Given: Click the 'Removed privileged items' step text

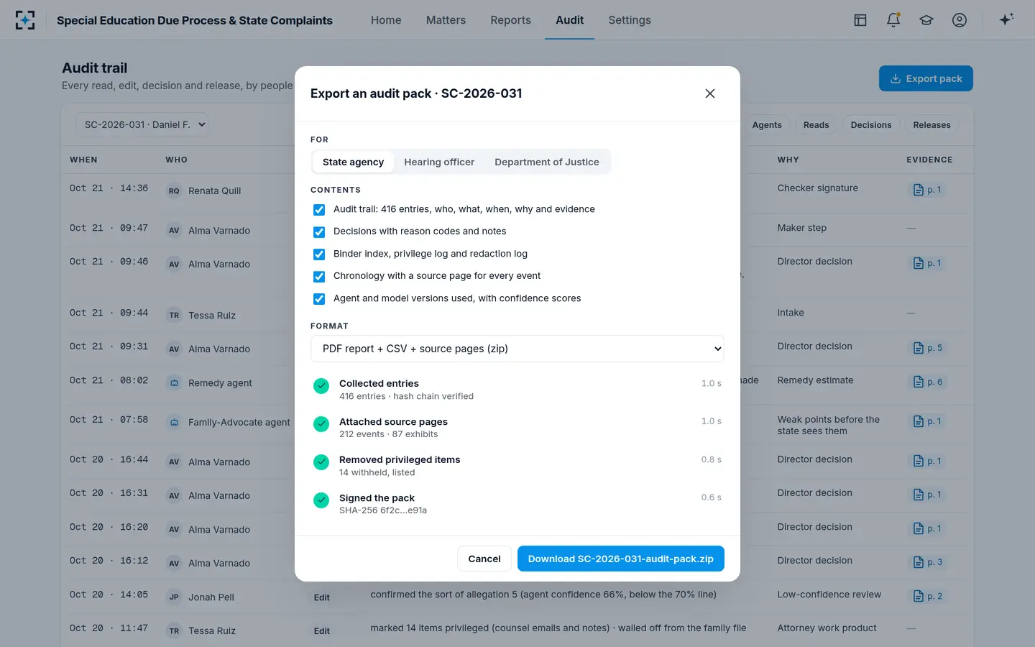Looking at the screenshot, I should 400,460.
